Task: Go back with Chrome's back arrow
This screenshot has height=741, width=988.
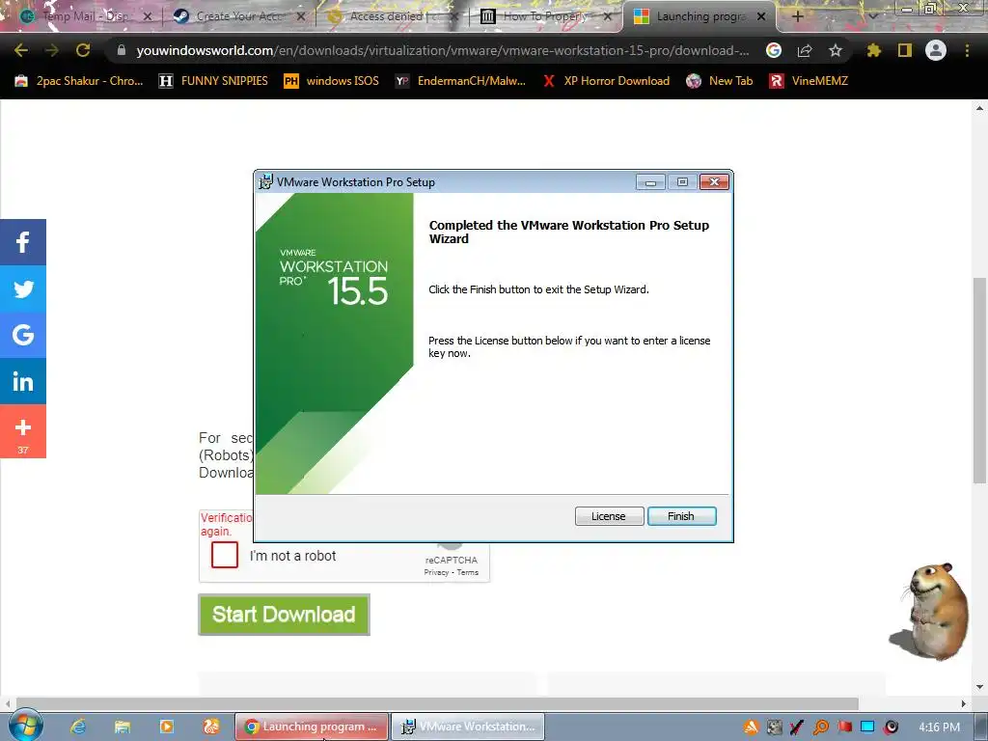Action: (x=21, y=50)
